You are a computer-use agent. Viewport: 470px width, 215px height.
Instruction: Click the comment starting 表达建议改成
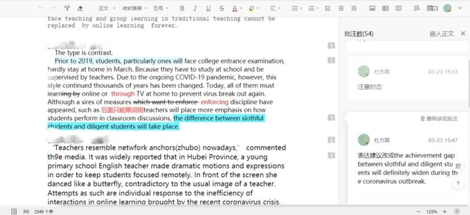[x=407, y=168]
